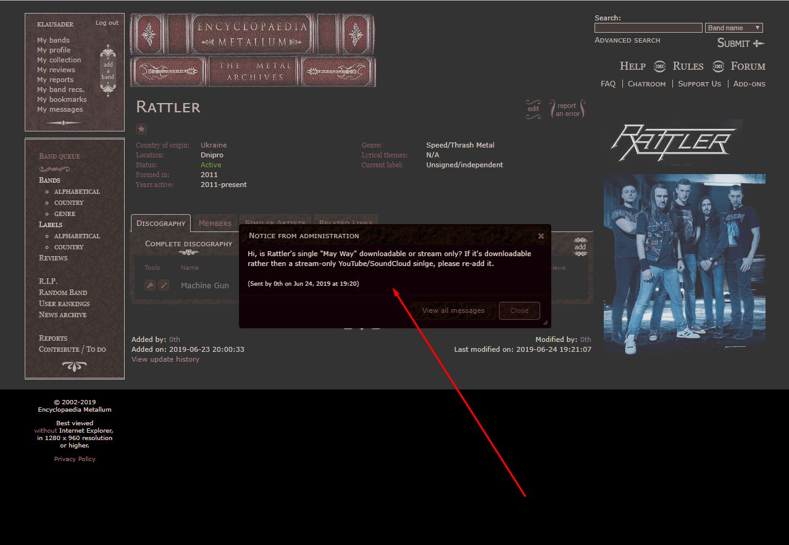Open My bands
The image size is (789, 545).
tap(53, 40)
